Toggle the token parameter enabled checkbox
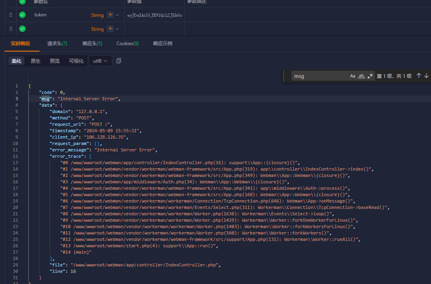This screenshot has width=431, height=284. (x=22, y=15)
